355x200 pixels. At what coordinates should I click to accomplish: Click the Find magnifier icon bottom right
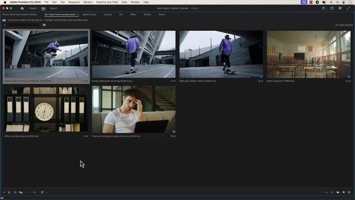tap(332, 192)
